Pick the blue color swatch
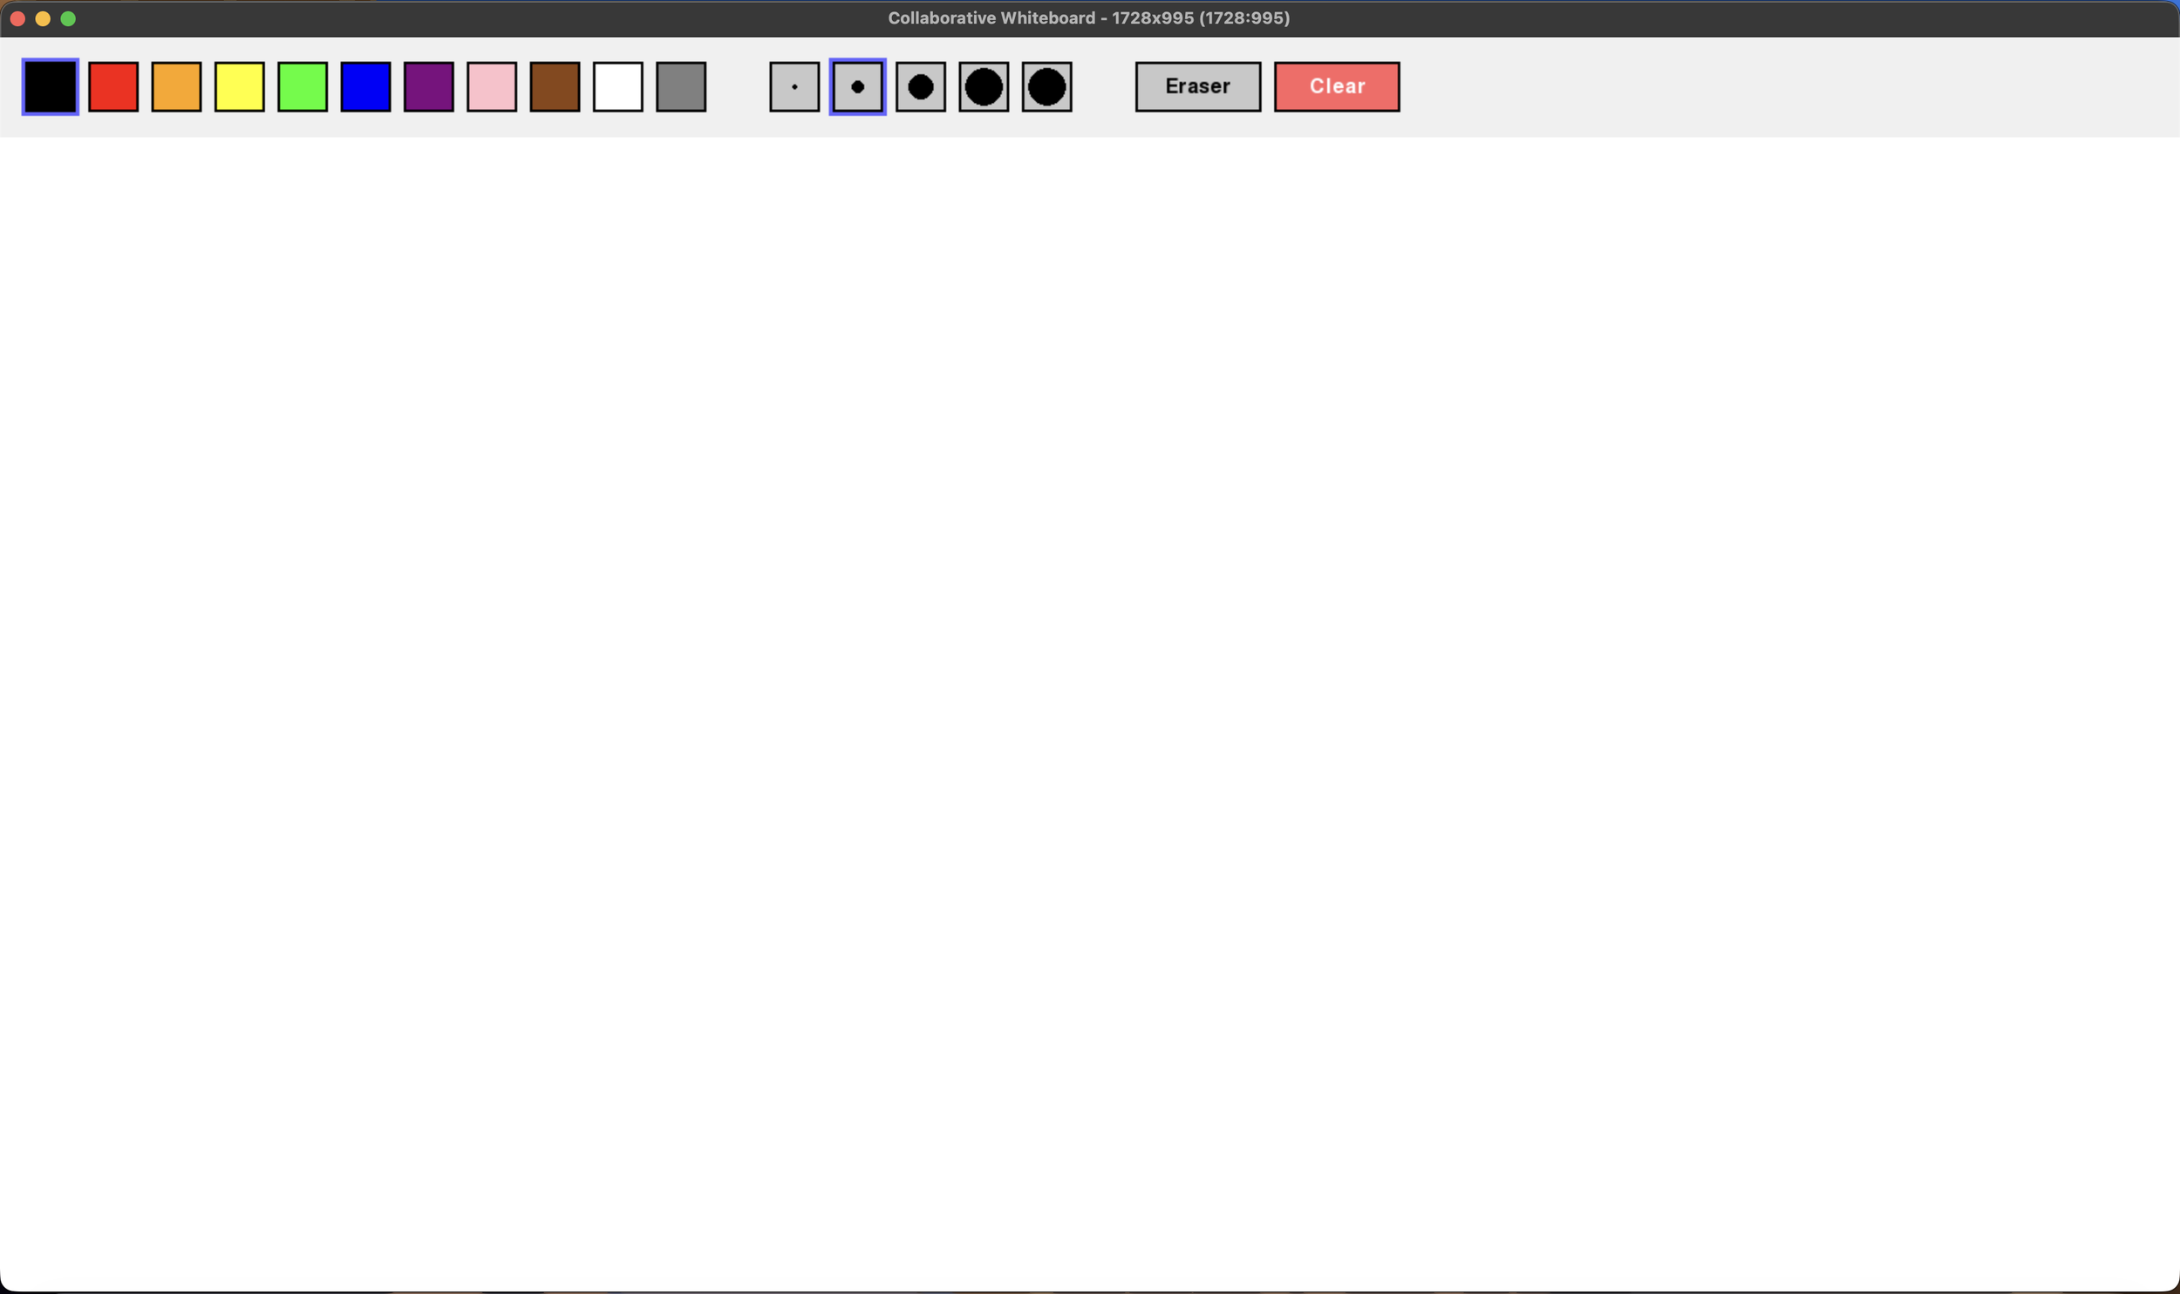The image size is (2180, 1294). tap(365, 86)
